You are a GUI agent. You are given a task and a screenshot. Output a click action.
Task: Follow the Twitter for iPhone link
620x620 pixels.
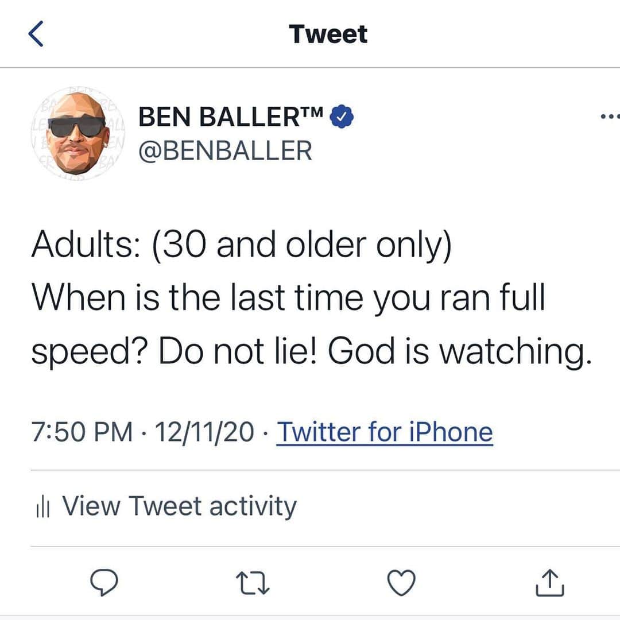click(x=385, y=432)
